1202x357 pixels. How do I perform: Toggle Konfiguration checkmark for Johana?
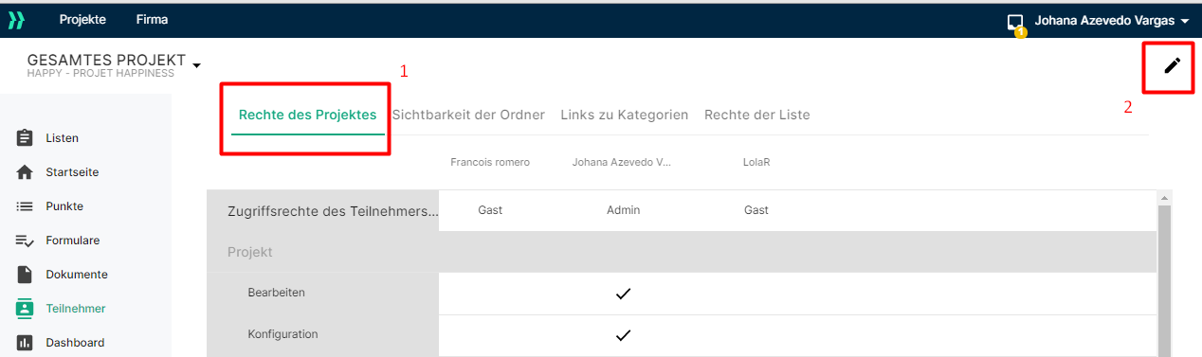point(623,335)
